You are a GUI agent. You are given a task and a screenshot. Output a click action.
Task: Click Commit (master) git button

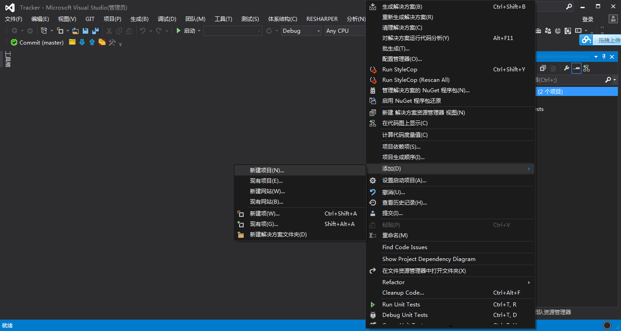pyautogui.click(x=37, y=42)
